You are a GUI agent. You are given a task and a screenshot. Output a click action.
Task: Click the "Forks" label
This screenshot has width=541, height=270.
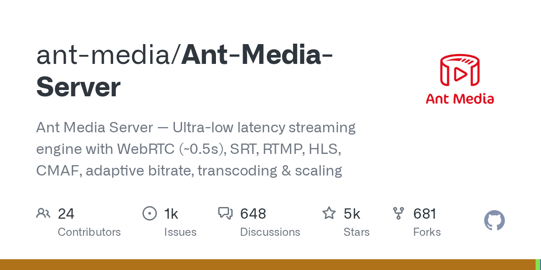(x=427, y=232)
